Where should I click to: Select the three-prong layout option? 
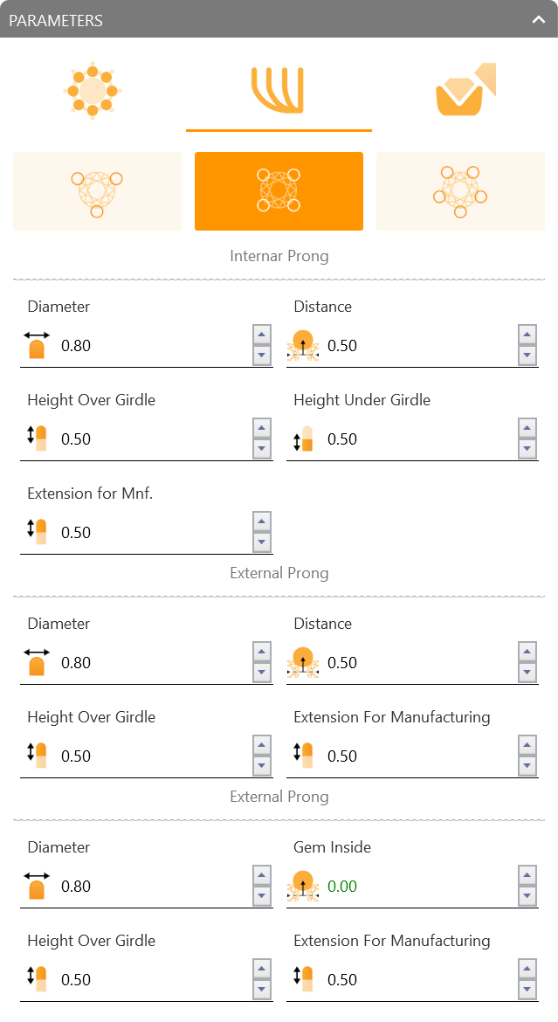[x=97, y=191]
